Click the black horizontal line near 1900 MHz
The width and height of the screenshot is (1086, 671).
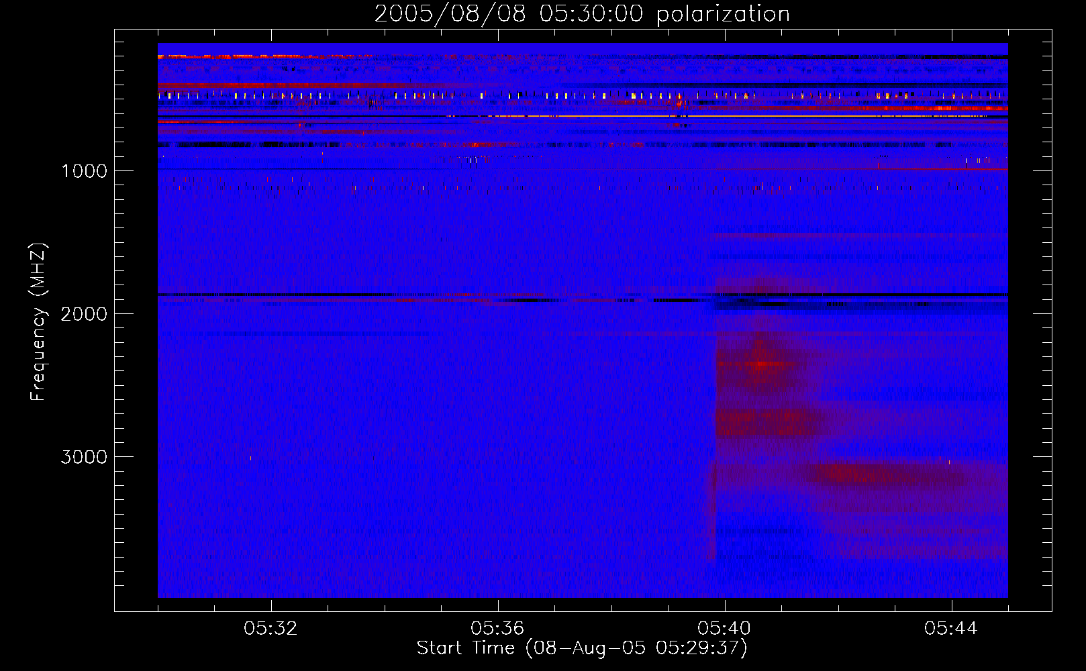(583, 295)
